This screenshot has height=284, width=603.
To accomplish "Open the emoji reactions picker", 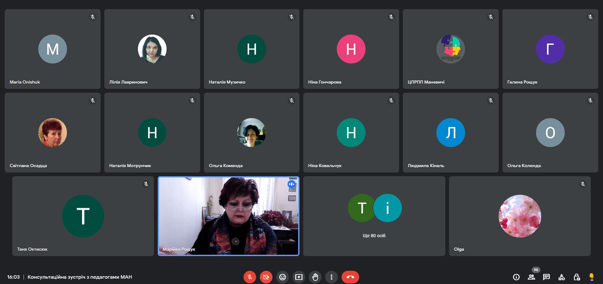I will tap(282, 277).
